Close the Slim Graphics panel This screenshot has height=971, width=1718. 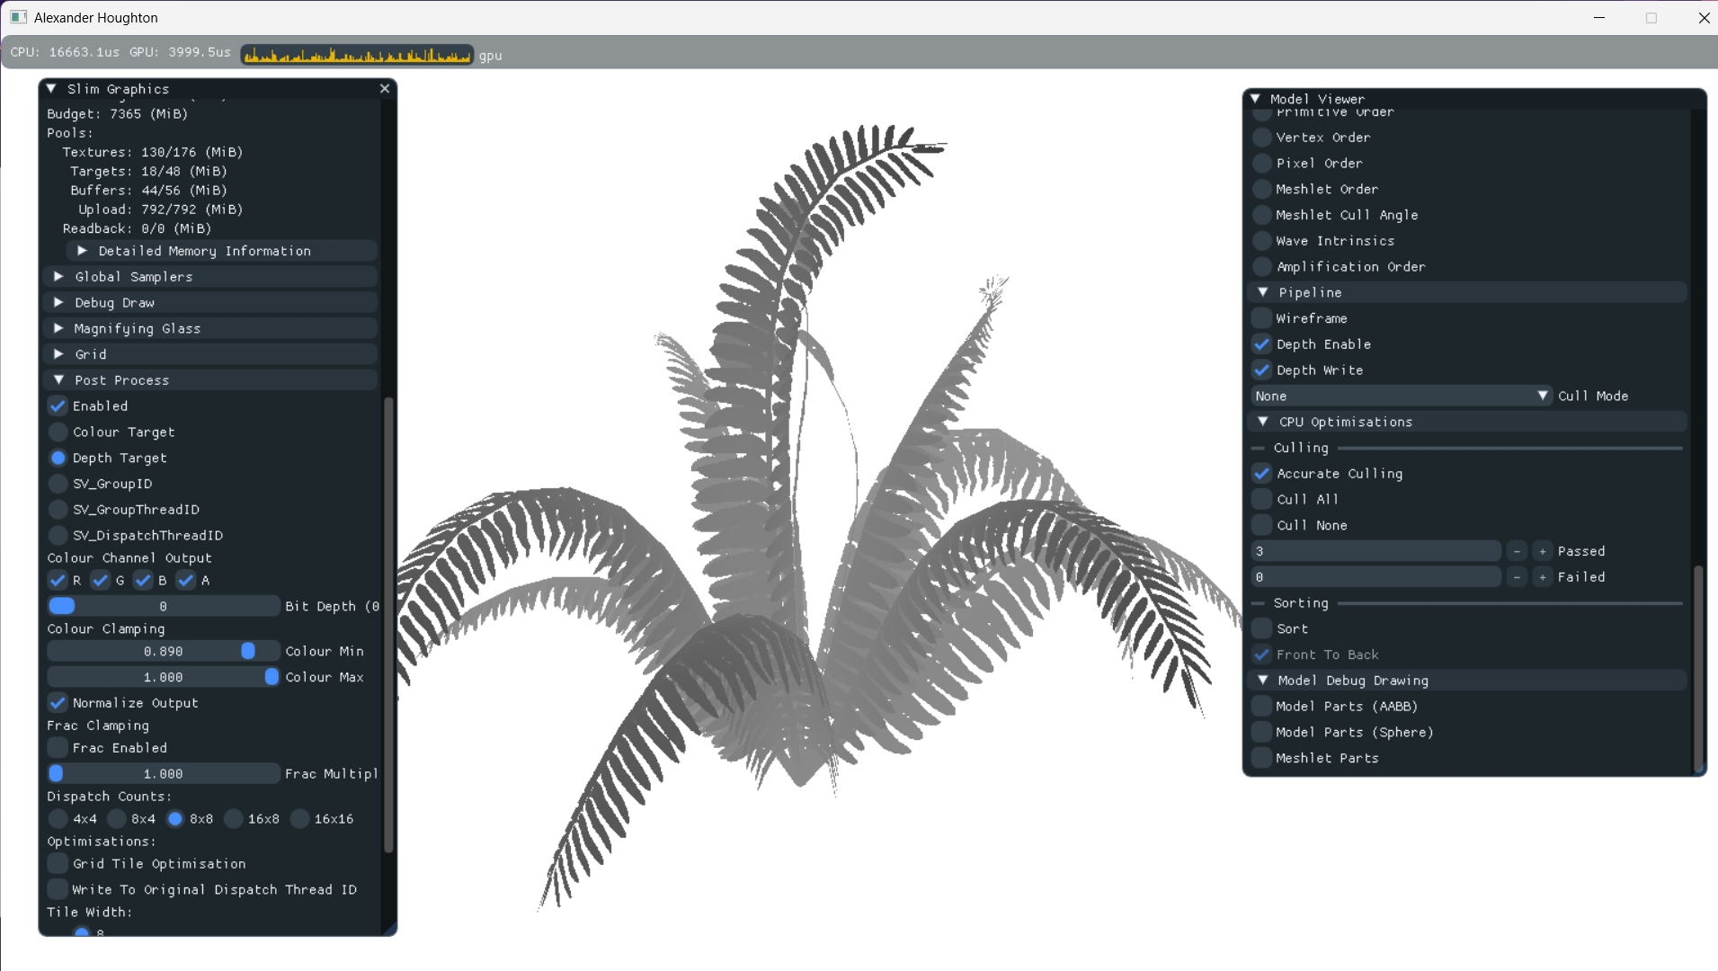(x=385, y=88)
